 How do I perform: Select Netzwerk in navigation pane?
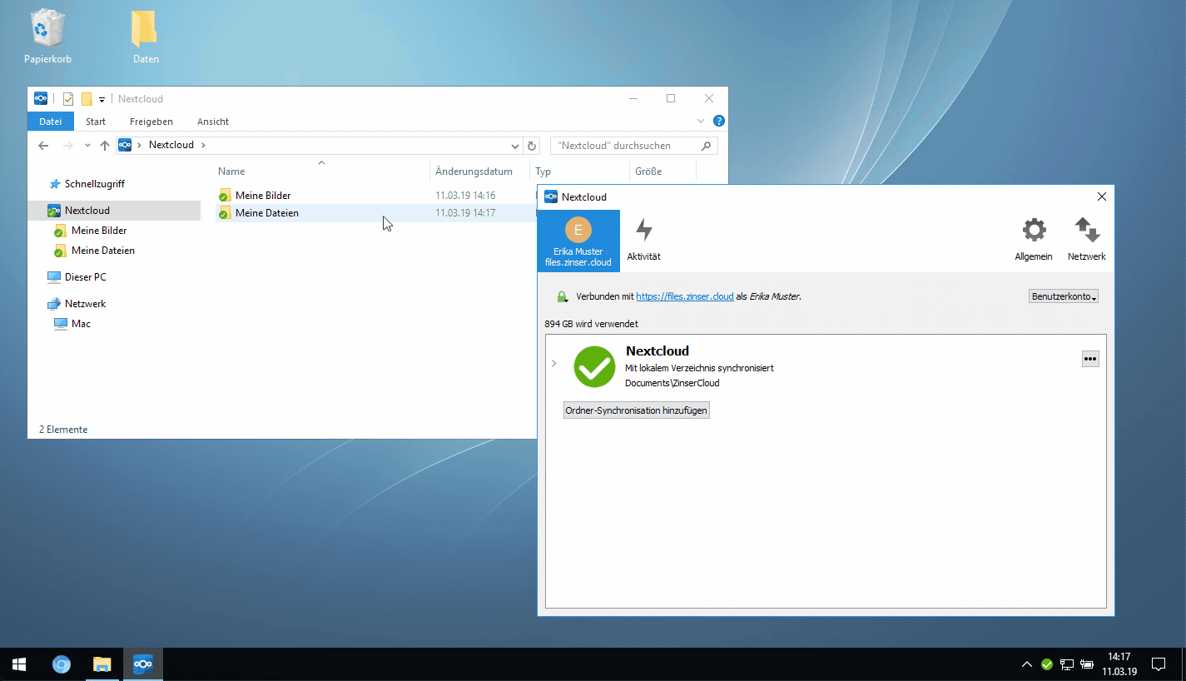tap(86, 304)
